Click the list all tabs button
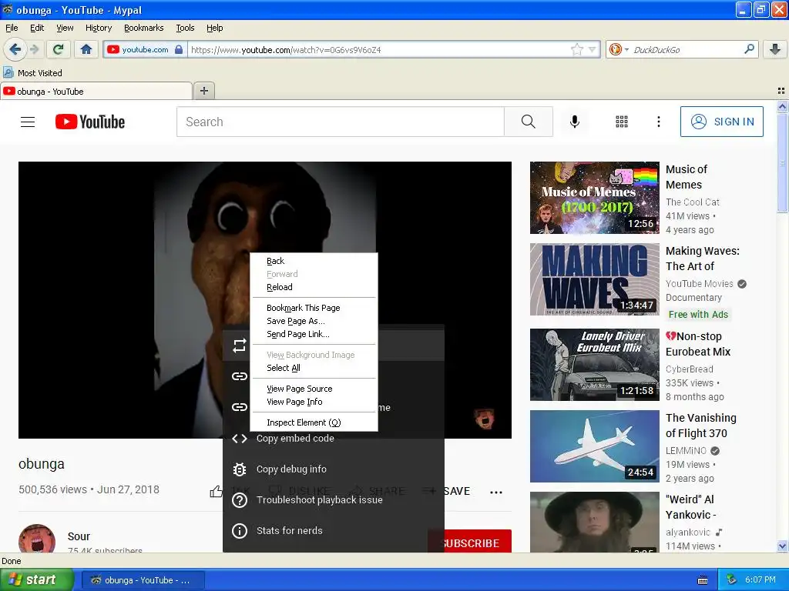 781,91
